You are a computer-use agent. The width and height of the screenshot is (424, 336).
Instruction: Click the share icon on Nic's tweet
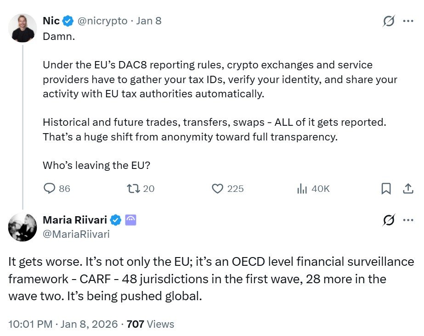coord(409,189)
